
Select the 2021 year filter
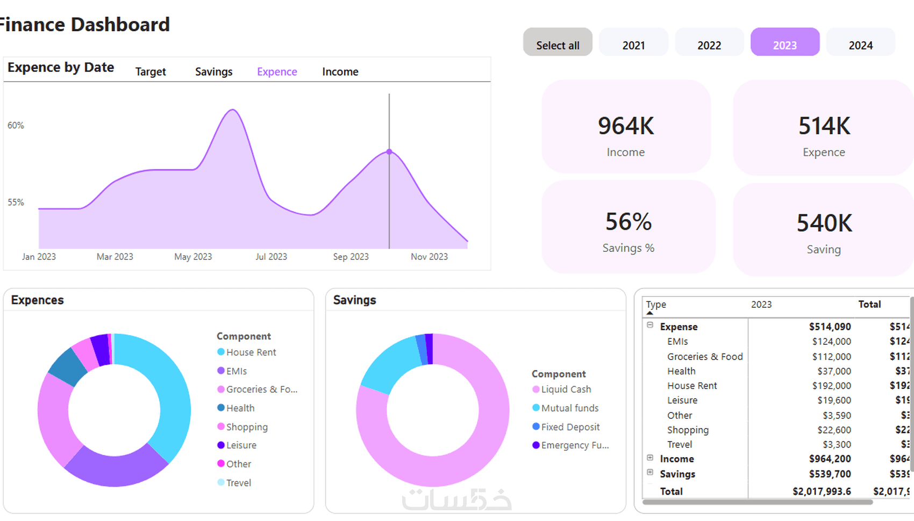[634, 42]
